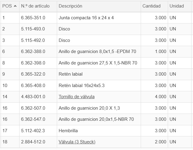Viewport: 193px width, 150px height.
Task: Select the article number 5.115-492.0 cell
Action: (33, 40)
